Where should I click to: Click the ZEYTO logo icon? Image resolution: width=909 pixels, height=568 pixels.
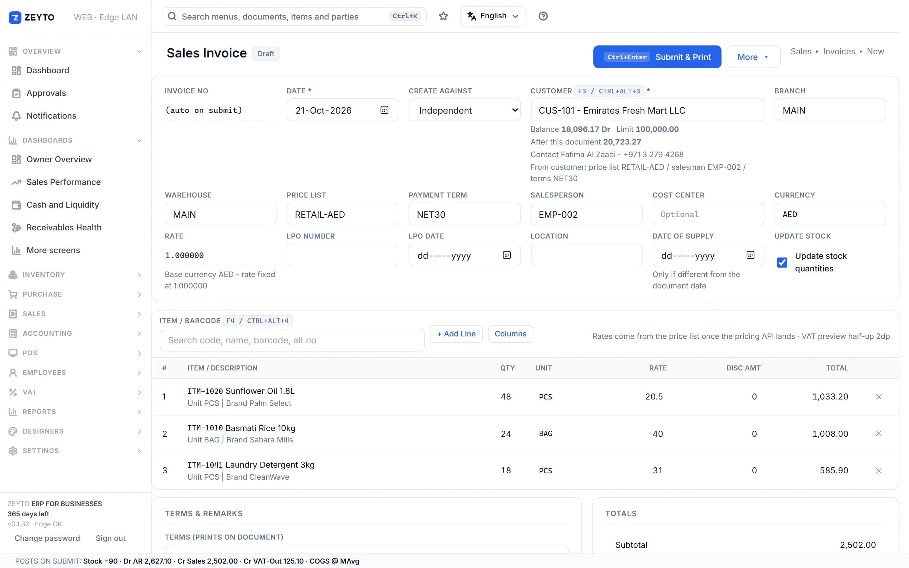(x=15, y=17)
